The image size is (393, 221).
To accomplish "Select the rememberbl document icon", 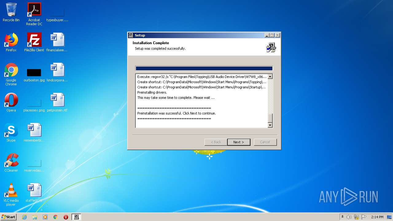I will pos(34,133).
